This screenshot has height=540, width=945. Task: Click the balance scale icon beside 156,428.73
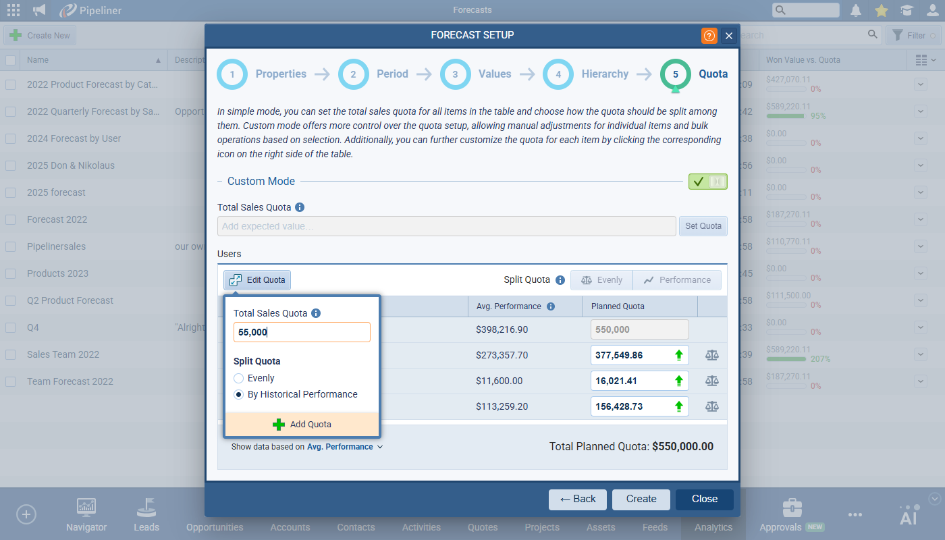(x=712, y=406)
